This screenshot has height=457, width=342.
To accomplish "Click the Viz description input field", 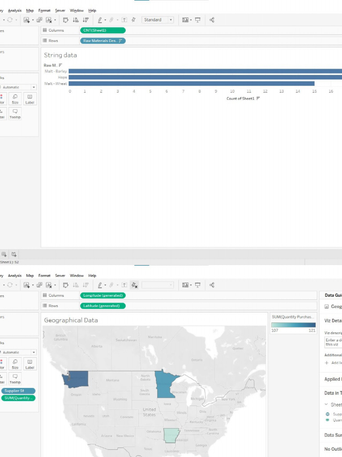I will 333,342.
